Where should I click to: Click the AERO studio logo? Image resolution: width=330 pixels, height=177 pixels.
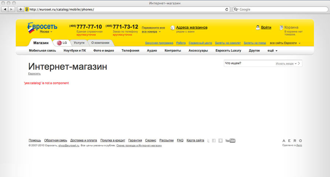point(292,141)
